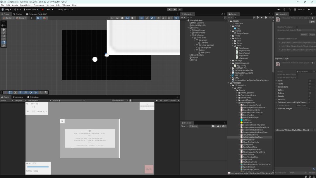This screenshot has width=316, height=178.
Task: Open the GameObject menu
Action: click(x=25, y=5)
